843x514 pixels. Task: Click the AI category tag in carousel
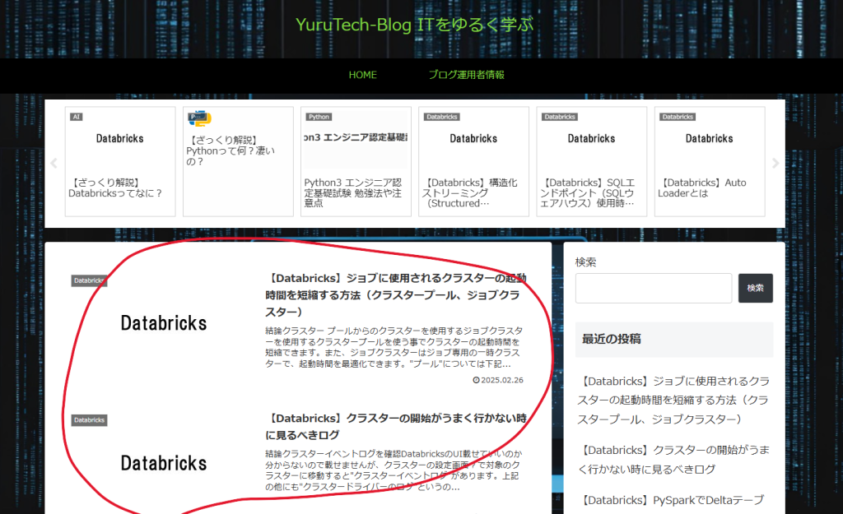77,117
